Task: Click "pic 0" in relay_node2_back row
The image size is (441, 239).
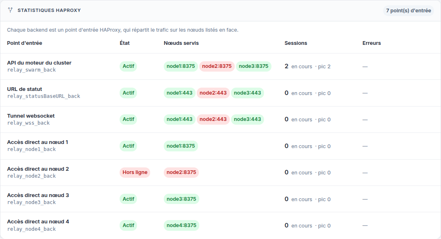Action: 324,172
